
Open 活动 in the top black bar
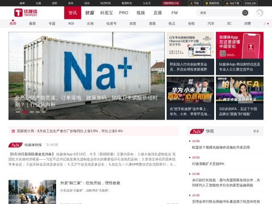point(87,3)
